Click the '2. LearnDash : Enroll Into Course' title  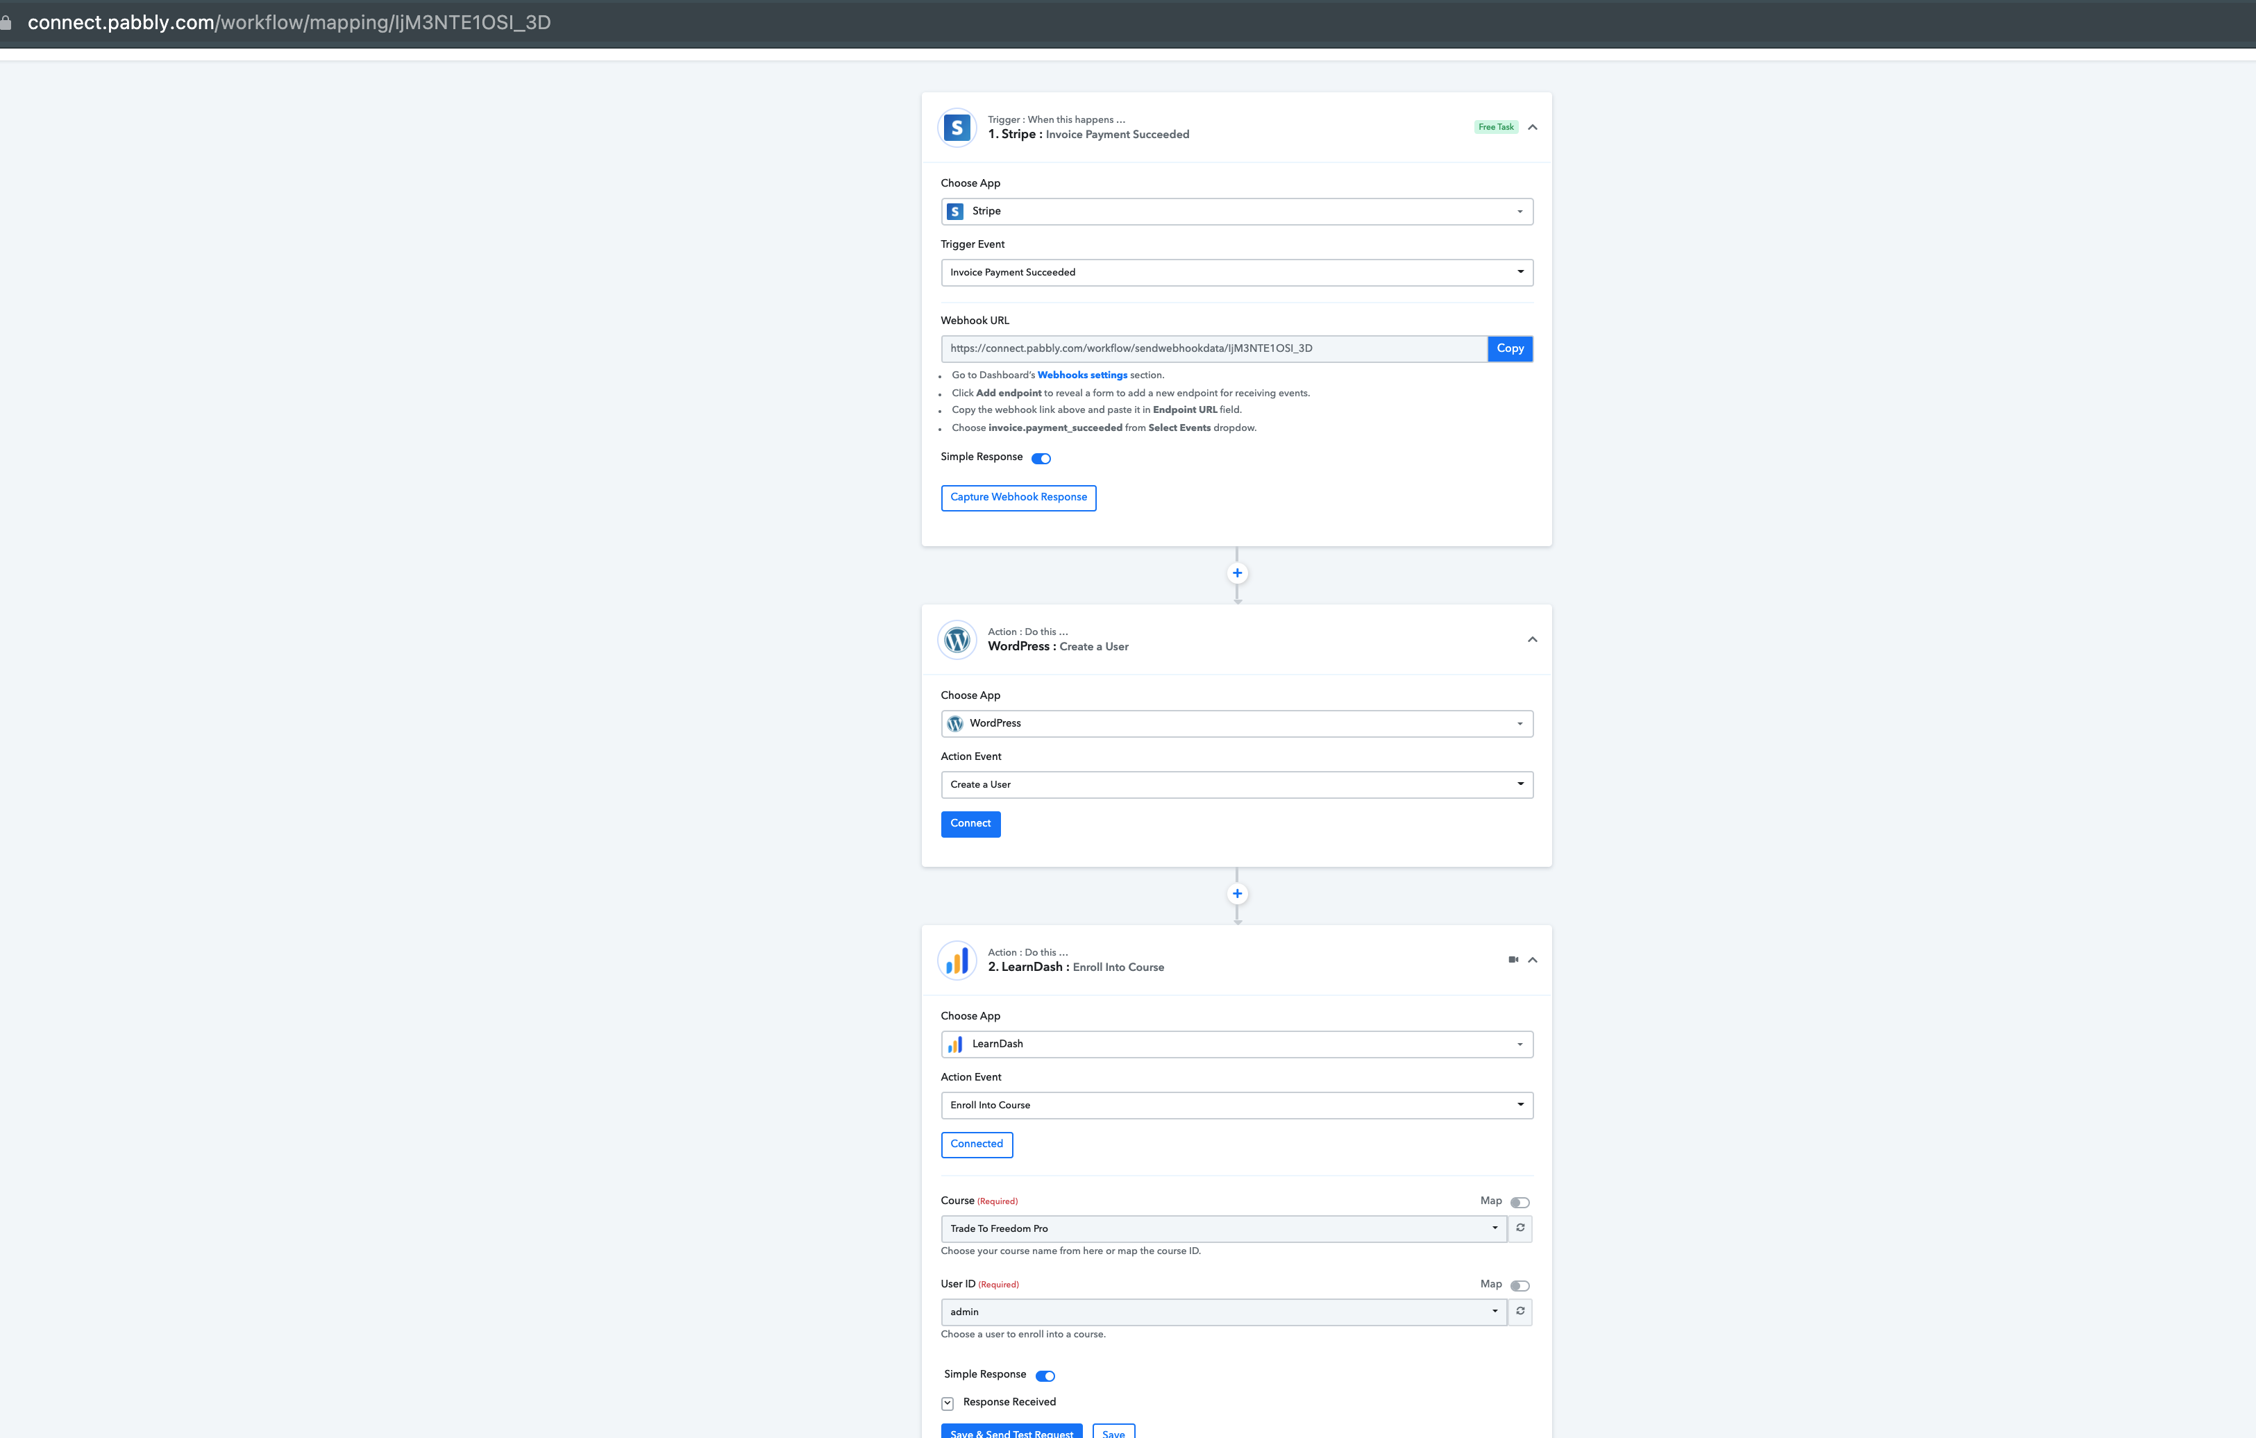pos(1075,967)
